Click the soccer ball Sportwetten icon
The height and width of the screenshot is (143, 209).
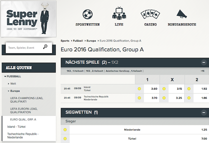pos(87,14)
